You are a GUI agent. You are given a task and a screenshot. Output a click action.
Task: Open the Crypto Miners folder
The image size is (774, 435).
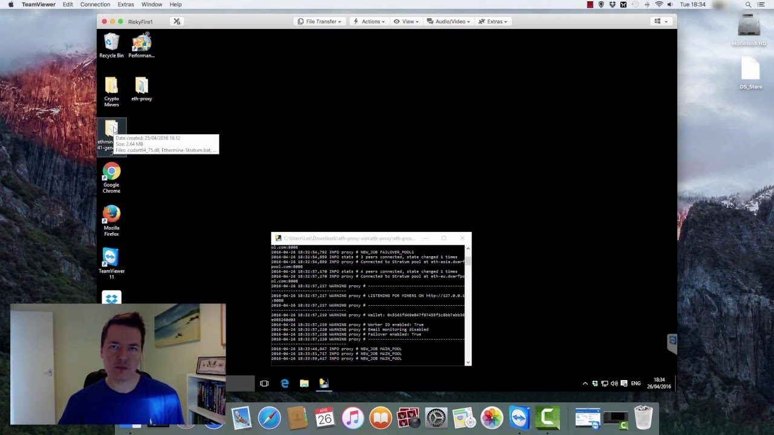[111, 92]
